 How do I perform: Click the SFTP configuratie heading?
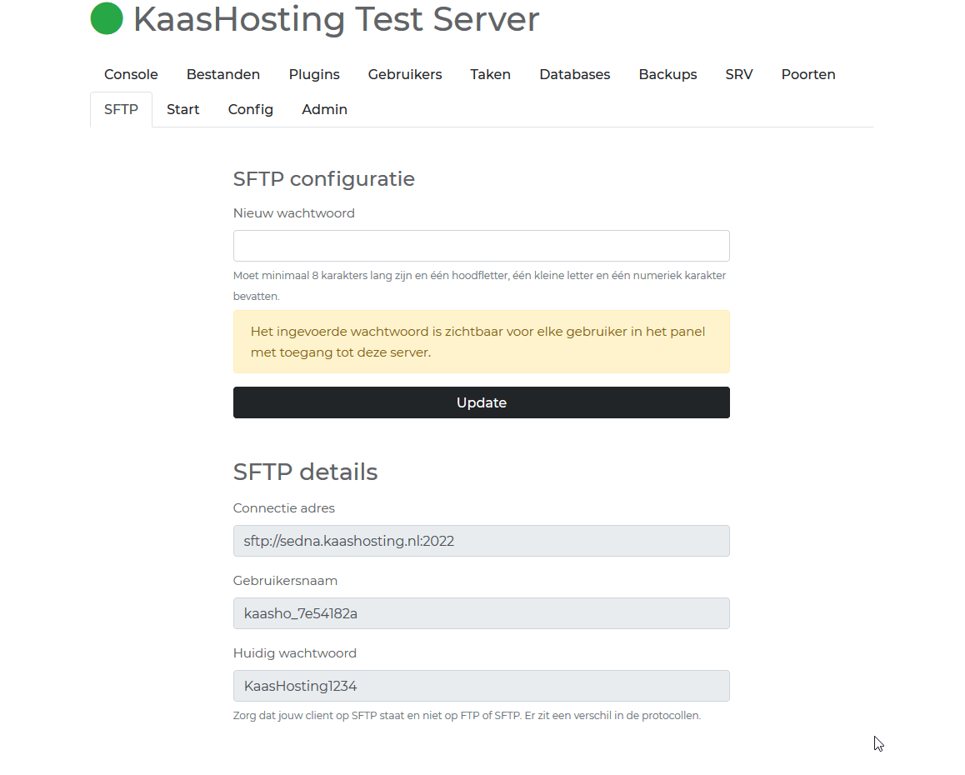point(323,179)
